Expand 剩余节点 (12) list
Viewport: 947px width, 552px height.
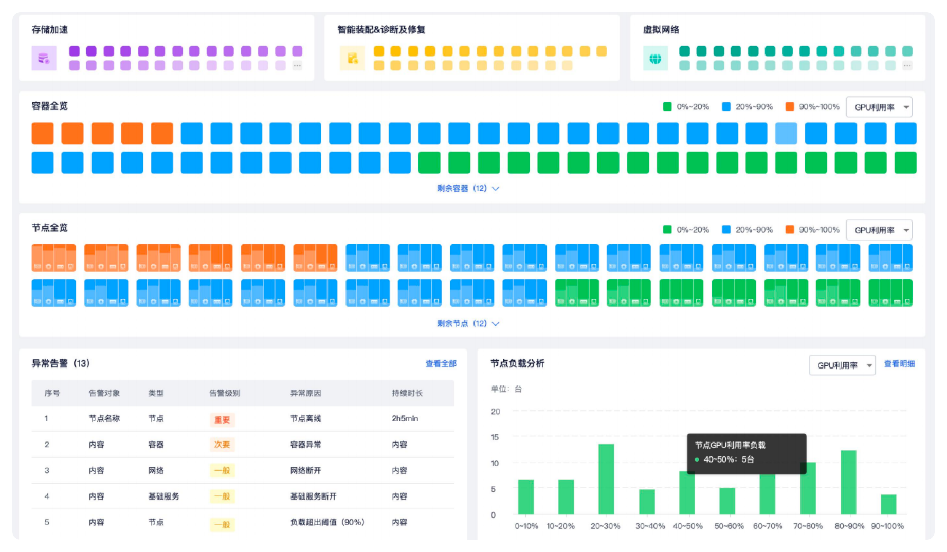[468, 323]
